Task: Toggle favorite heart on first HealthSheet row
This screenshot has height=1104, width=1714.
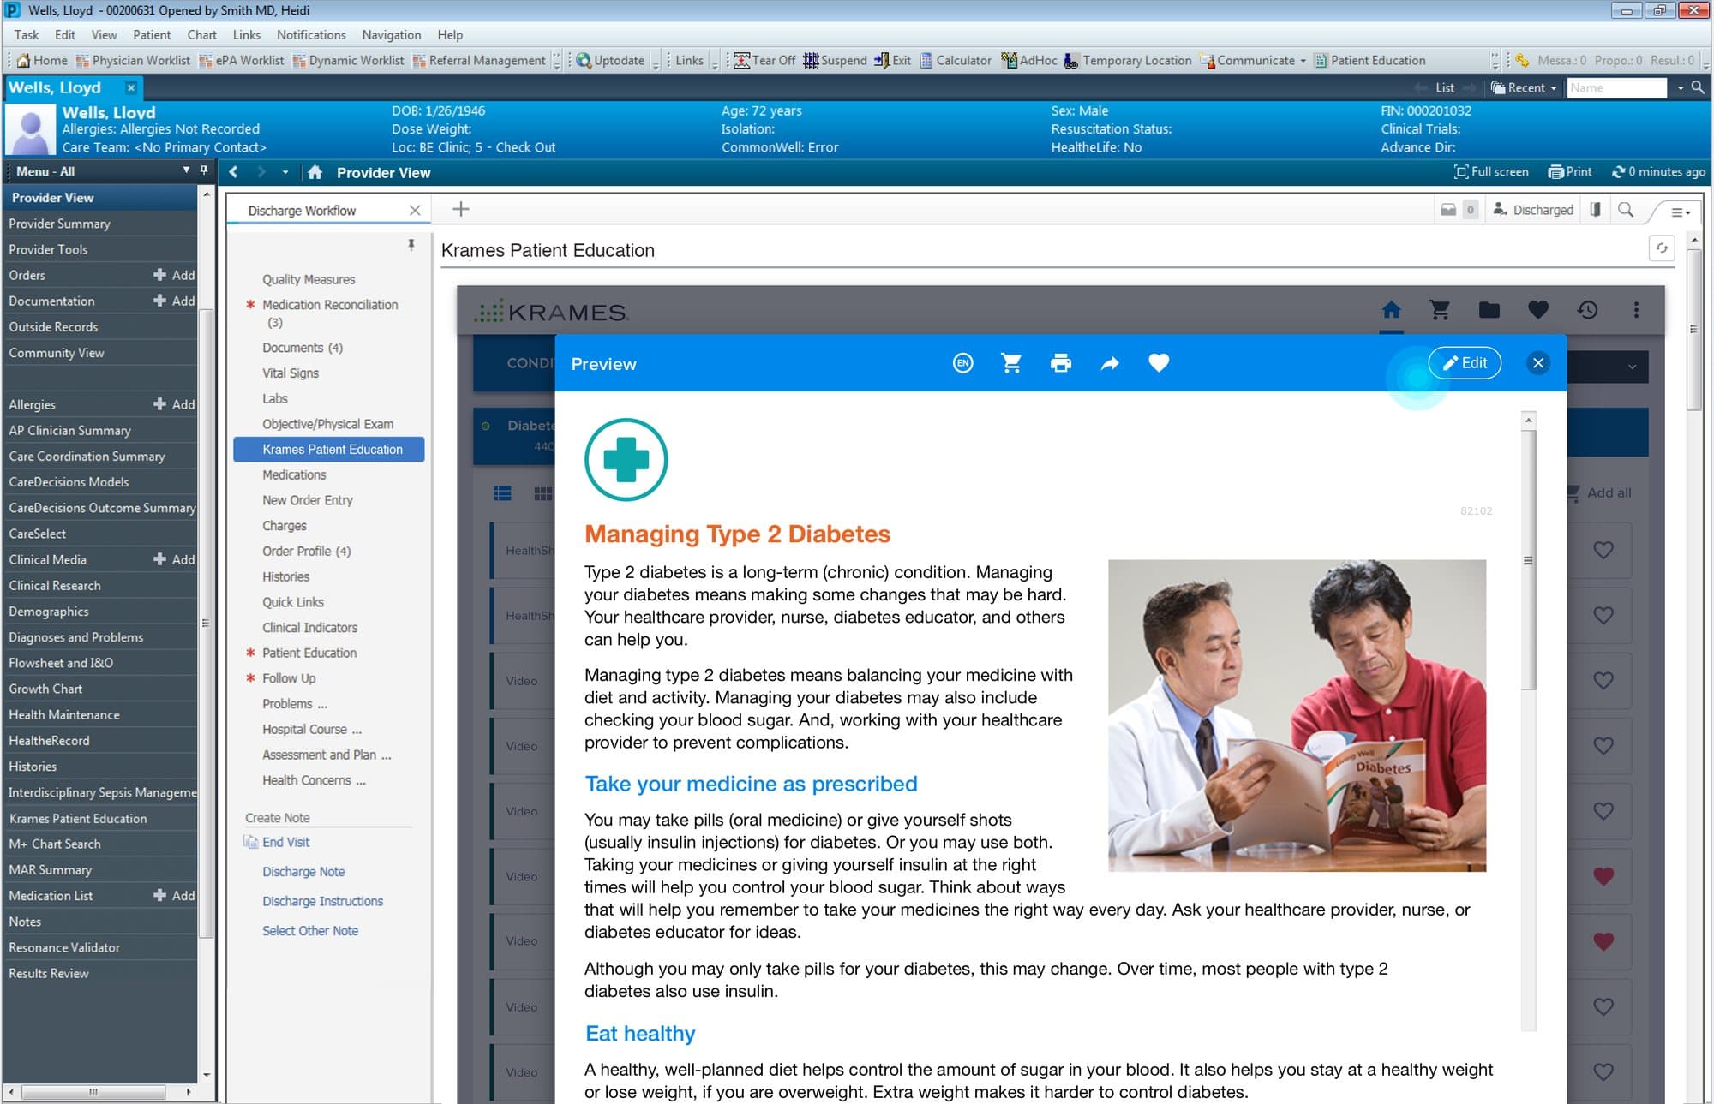Action: [1603, 550]
